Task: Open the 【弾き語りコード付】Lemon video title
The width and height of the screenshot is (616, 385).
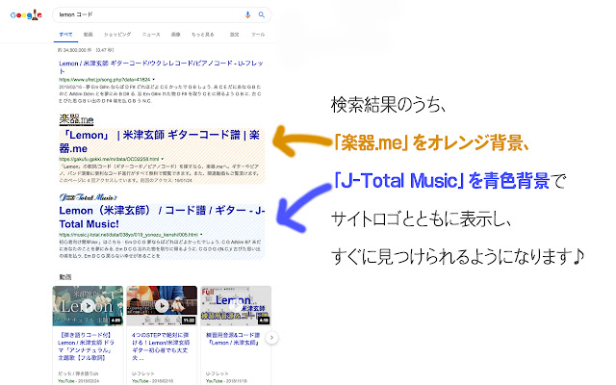Action: click(86, 346)
